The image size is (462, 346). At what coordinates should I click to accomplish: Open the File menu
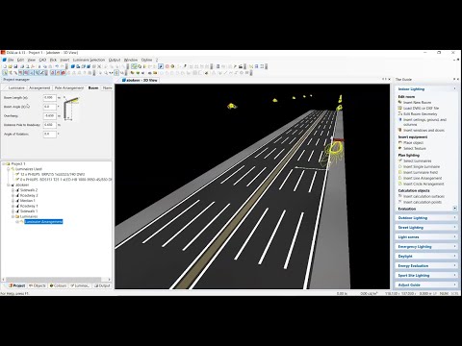[x=11, y=60]
